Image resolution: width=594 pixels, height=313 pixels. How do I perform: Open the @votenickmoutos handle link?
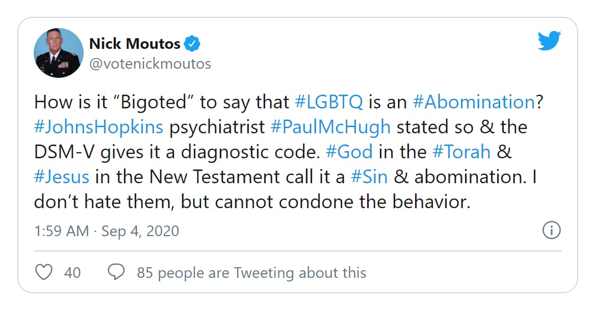150,64
